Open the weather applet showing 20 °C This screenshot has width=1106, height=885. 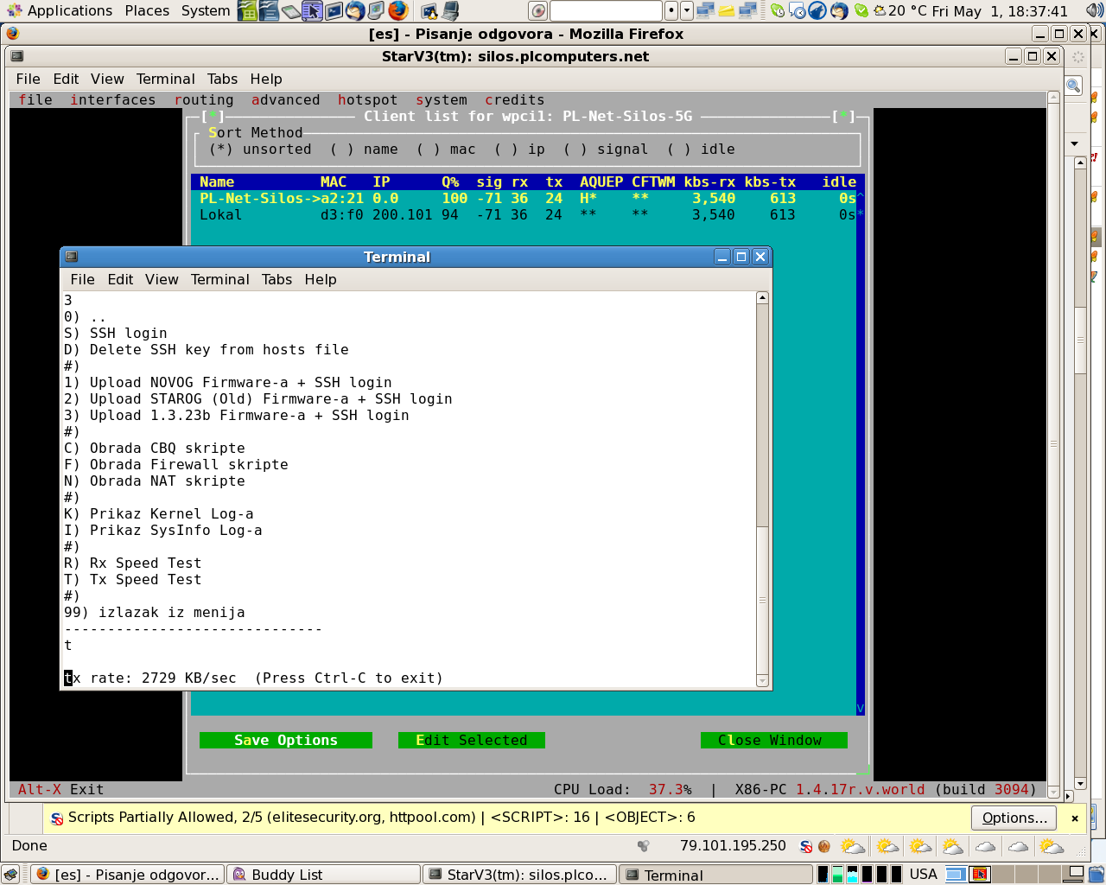point(900,10)
